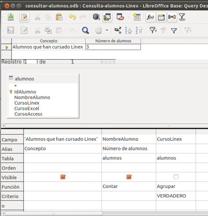The width and height of the screenshot is (208, 216).
Task: Click the Paste clipboard icon in top toolbar
Action: click(59, 17)
